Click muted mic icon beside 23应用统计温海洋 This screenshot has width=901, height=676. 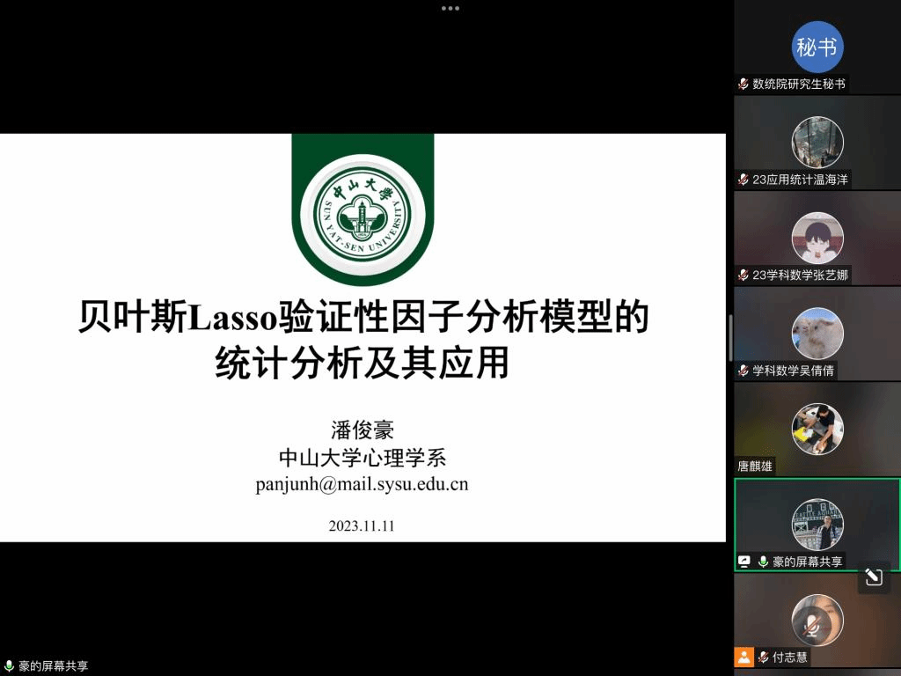click(x=744, y=180)
